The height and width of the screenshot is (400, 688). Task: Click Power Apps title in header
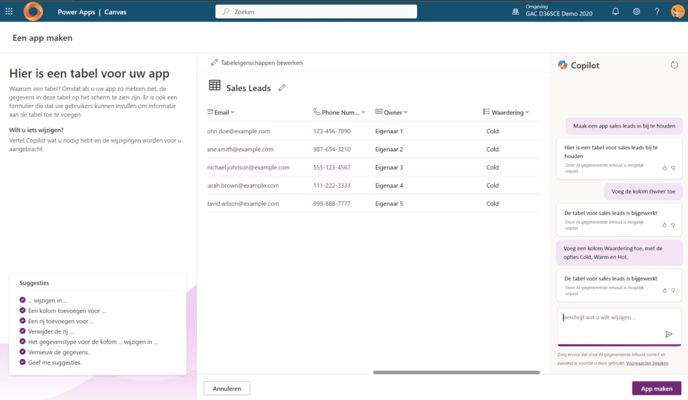coord(77,12)
